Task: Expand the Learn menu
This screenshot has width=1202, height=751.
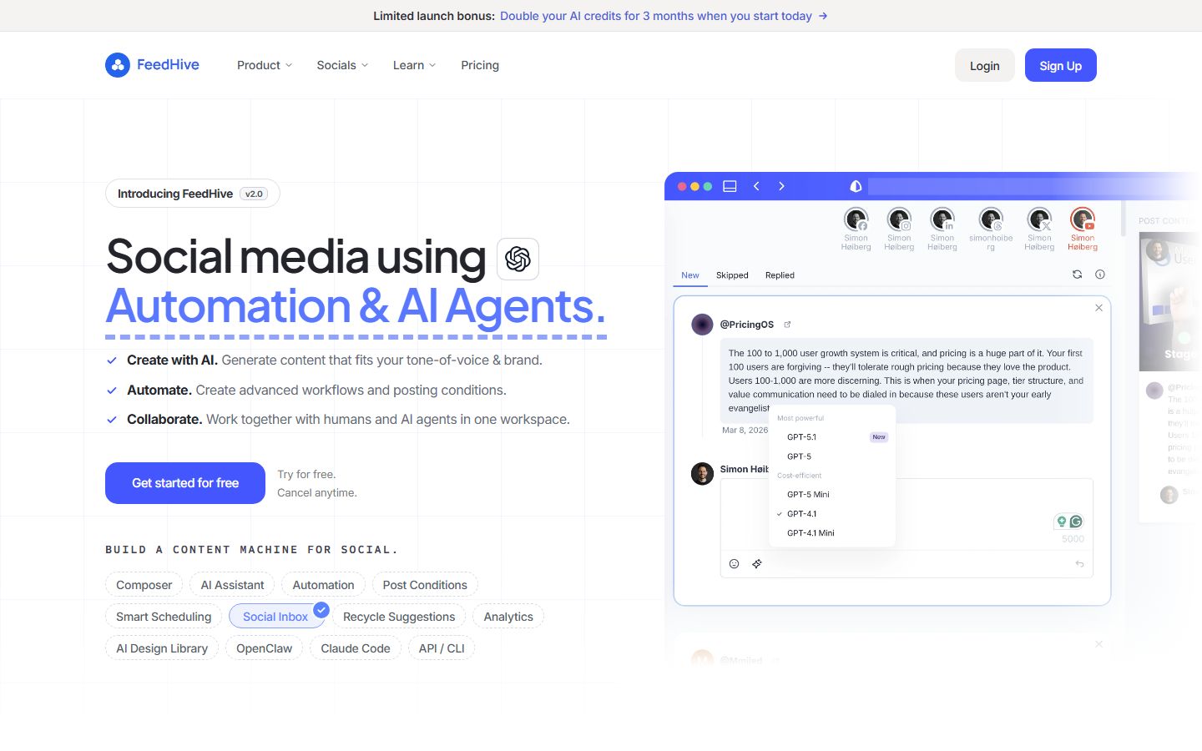Action: [x=415, y=65]
